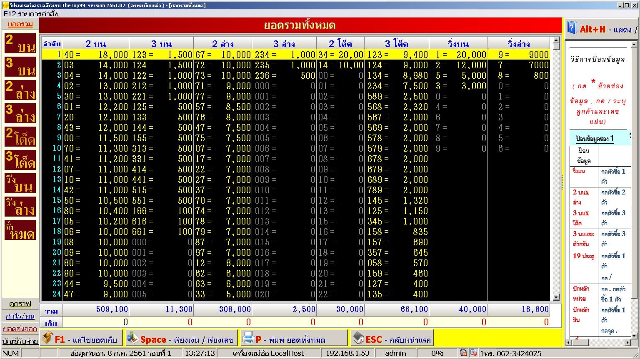640x359 pixels.
Task: Select cell 124 = 1,500 in 3 บน
Action: click(162, 65)
